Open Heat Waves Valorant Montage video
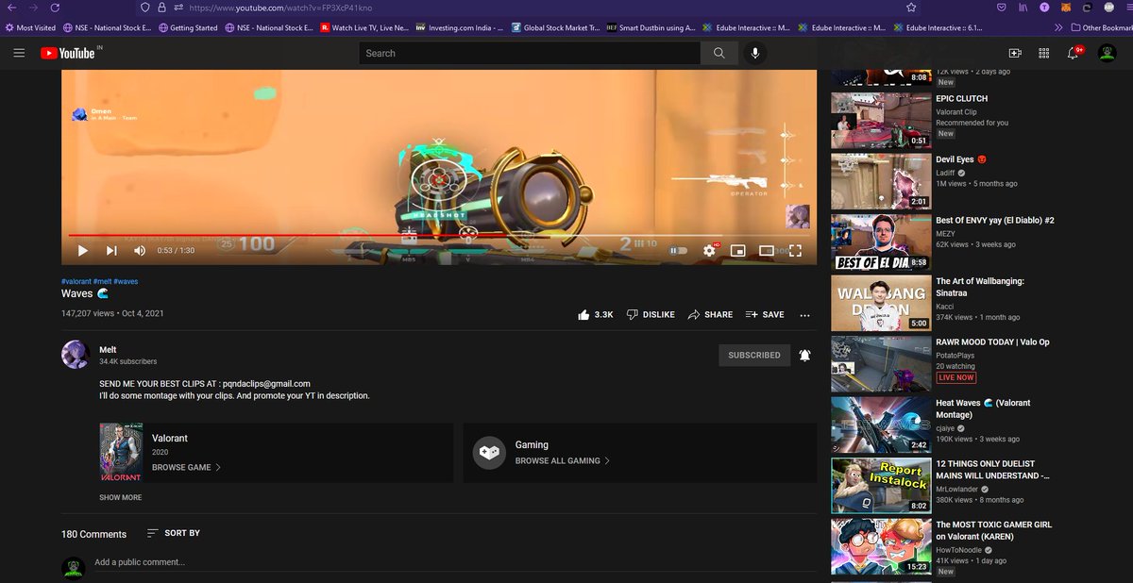 tap(983, 408)
